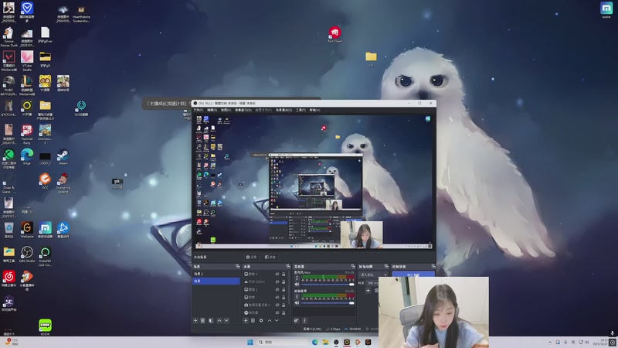
Task: Pop out the Controls dock panel
Action: (433, 267)
